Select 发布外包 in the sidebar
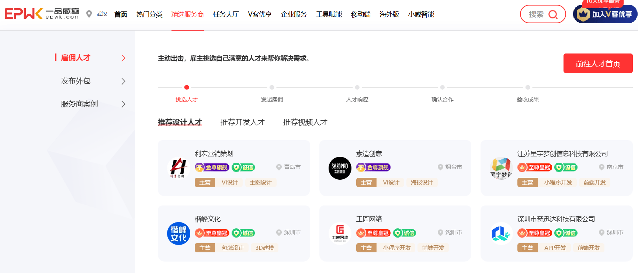The width and height of the screenshot is (638, 273). tap(76, 81)
